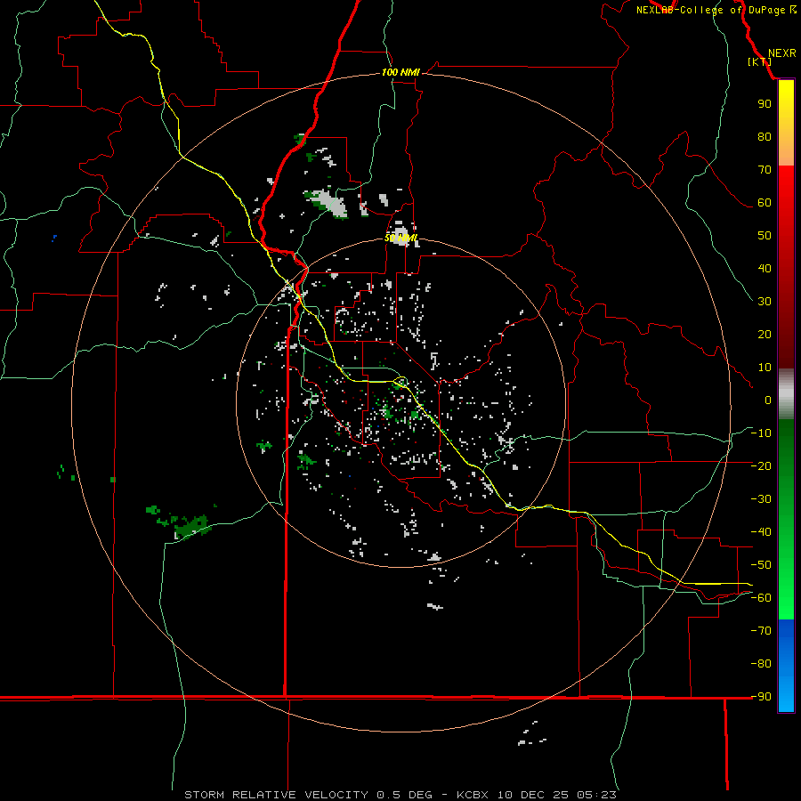Select the positive 10 knot scale label
This screenshot has height=801, width=801.
(765, 368)
